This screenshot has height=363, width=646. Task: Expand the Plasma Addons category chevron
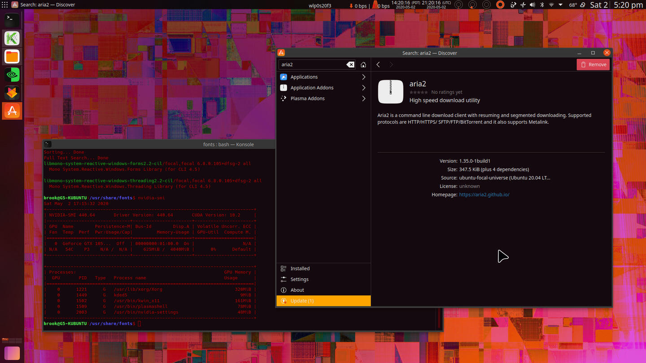click(x=363, y=99)
